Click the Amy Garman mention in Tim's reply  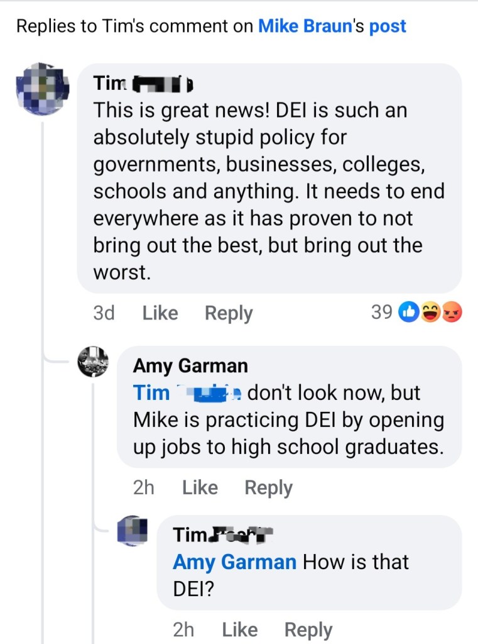pyautogui.click(x=234, y=562)
